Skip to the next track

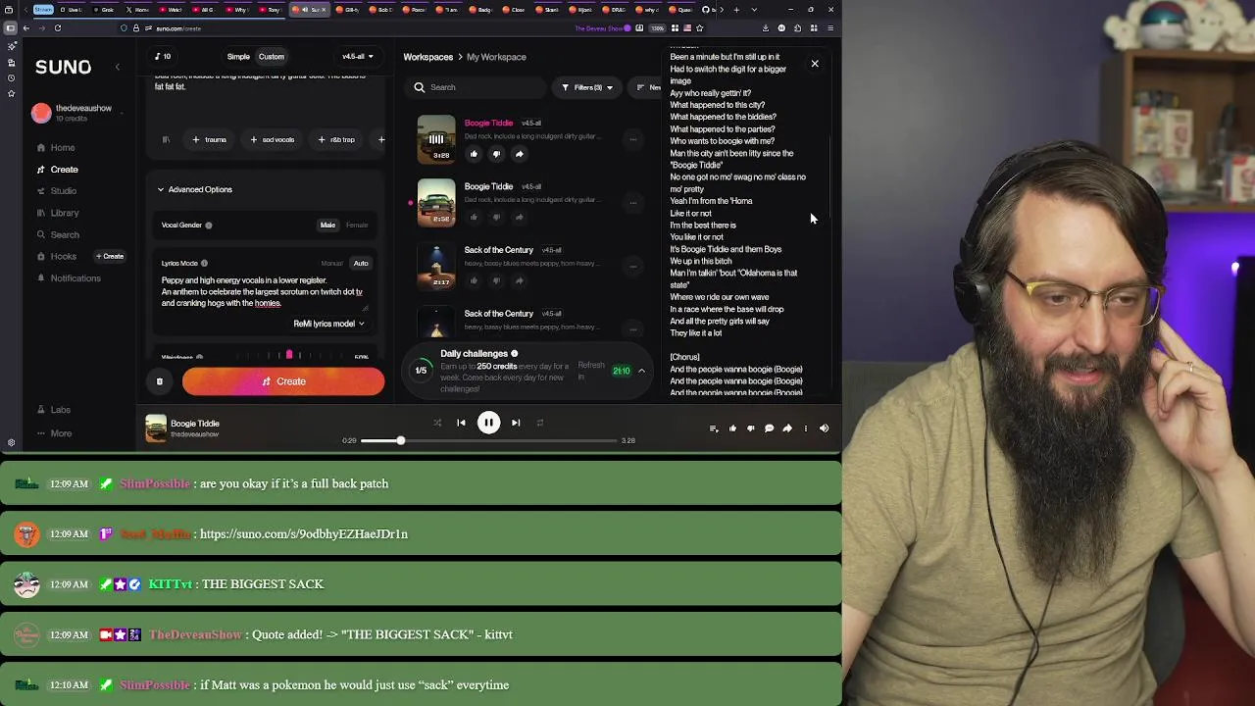(516, 423)
